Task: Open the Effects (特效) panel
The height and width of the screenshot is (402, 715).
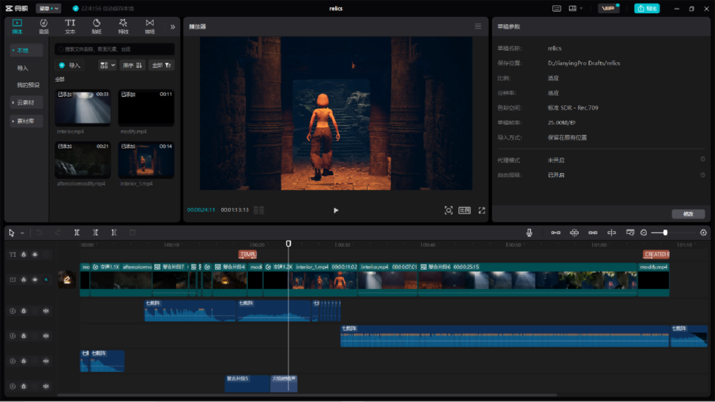Action: click(x=123, y=26)
